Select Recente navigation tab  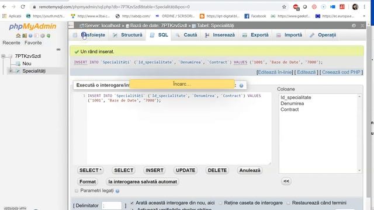click(11, 43)
